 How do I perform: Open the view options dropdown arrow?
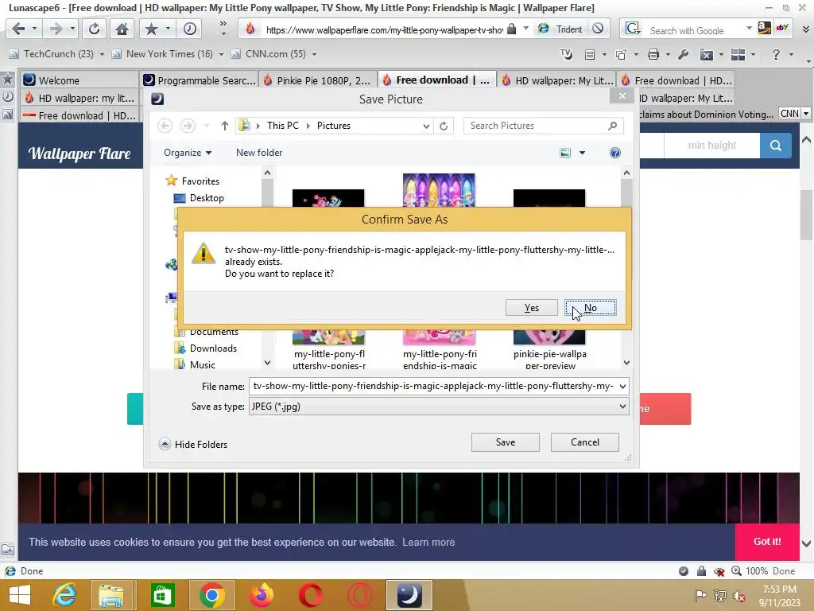(582, 153)
